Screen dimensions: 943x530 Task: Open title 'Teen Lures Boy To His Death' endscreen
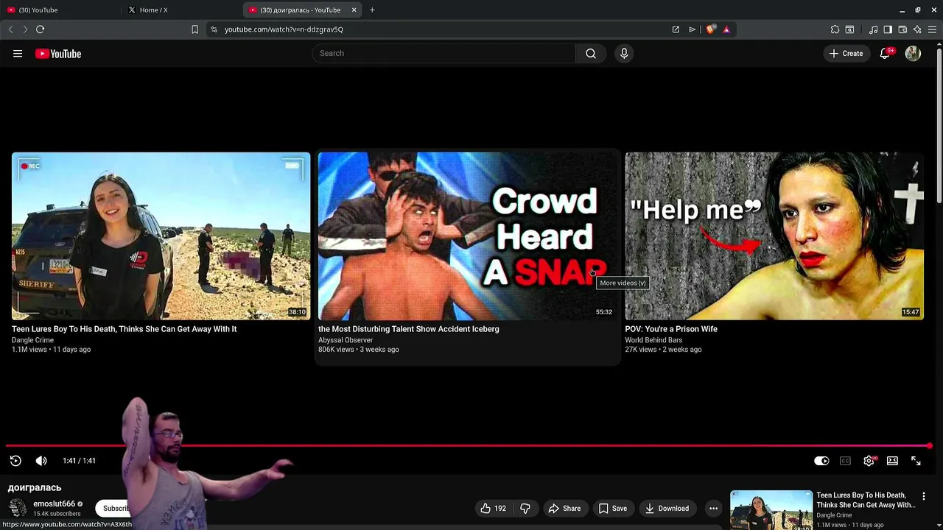point(125,329)
